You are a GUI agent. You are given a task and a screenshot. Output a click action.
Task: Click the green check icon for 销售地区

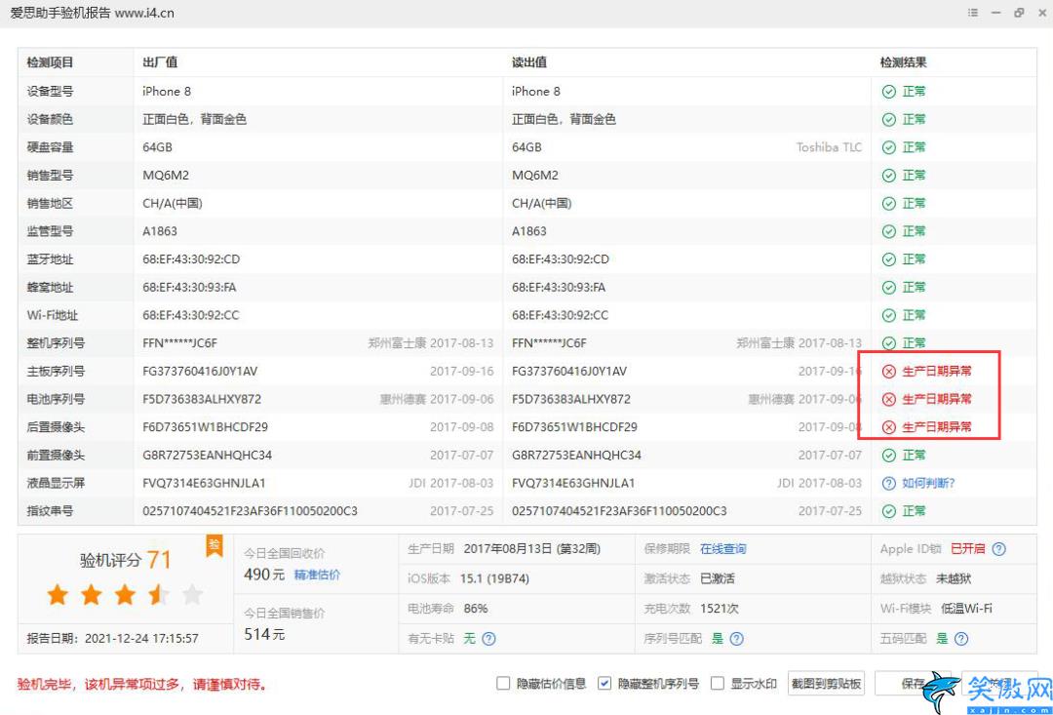coord(889,203)
